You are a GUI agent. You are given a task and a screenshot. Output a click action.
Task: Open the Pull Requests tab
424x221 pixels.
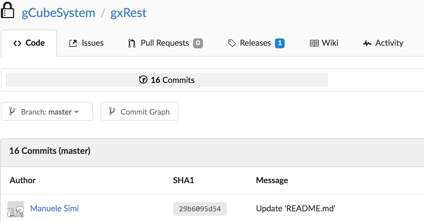[x=165, y=43]
